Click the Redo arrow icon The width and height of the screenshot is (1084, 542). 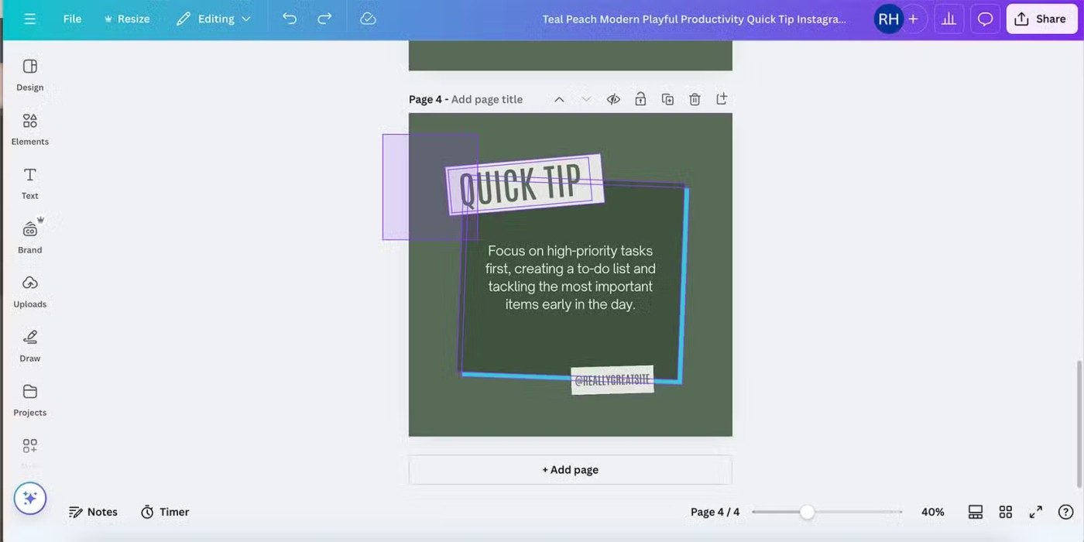tap(325, 19)
